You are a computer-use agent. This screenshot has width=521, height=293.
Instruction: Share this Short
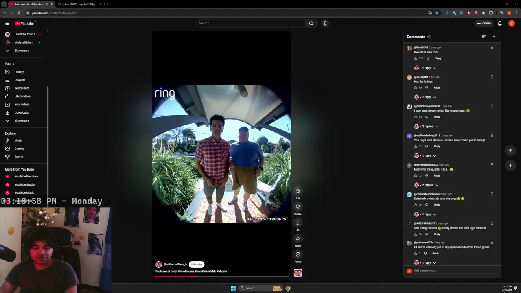(x=298, y=238)
